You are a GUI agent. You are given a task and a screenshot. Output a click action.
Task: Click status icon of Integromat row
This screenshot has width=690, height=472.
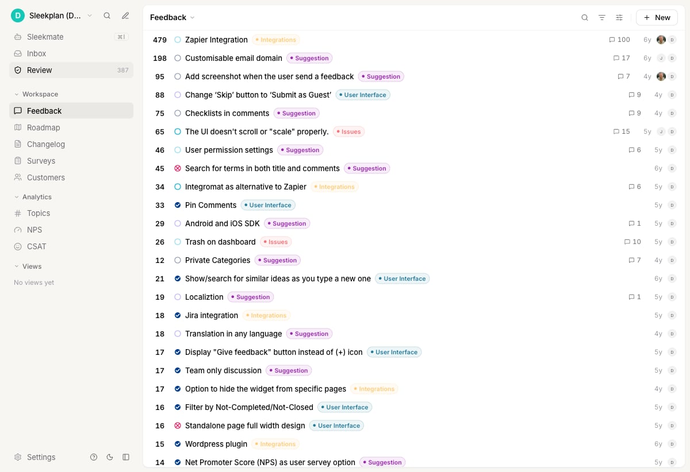(178, 187)
